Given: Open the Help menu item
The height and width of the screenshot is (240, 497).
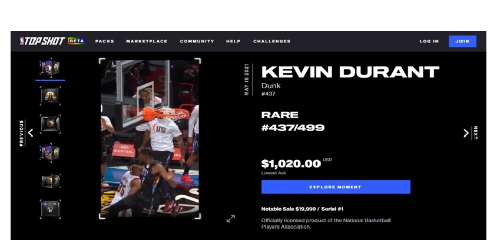Looking at the screenshot, I should (x=233, y=41).
